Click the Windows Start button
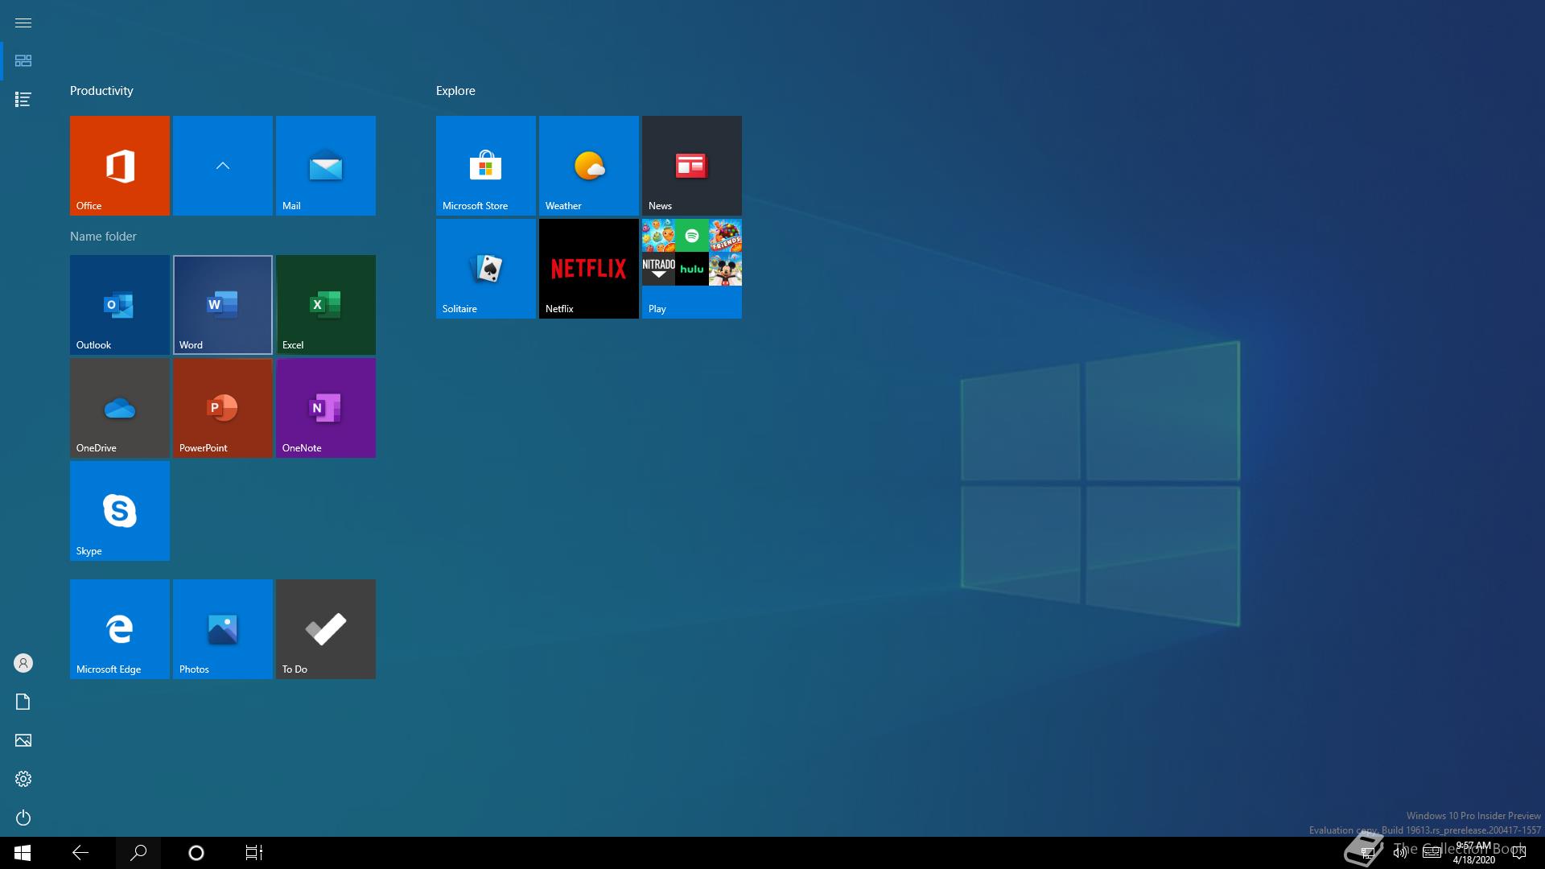1545x869 pixels. 23,853
